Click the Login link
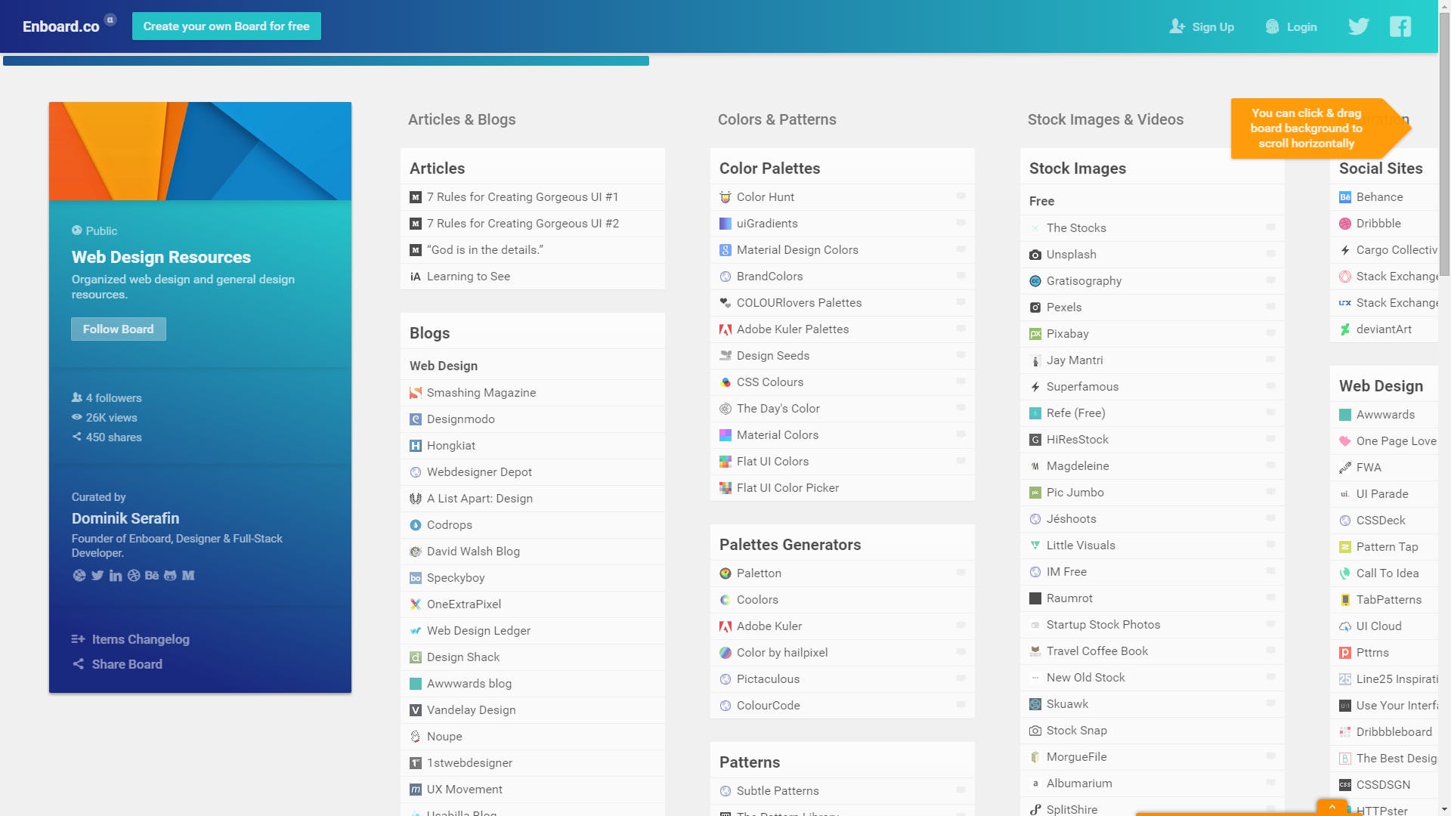Image resolution: width=1451 pixels, height=816 pixels. coord(1291,27)
